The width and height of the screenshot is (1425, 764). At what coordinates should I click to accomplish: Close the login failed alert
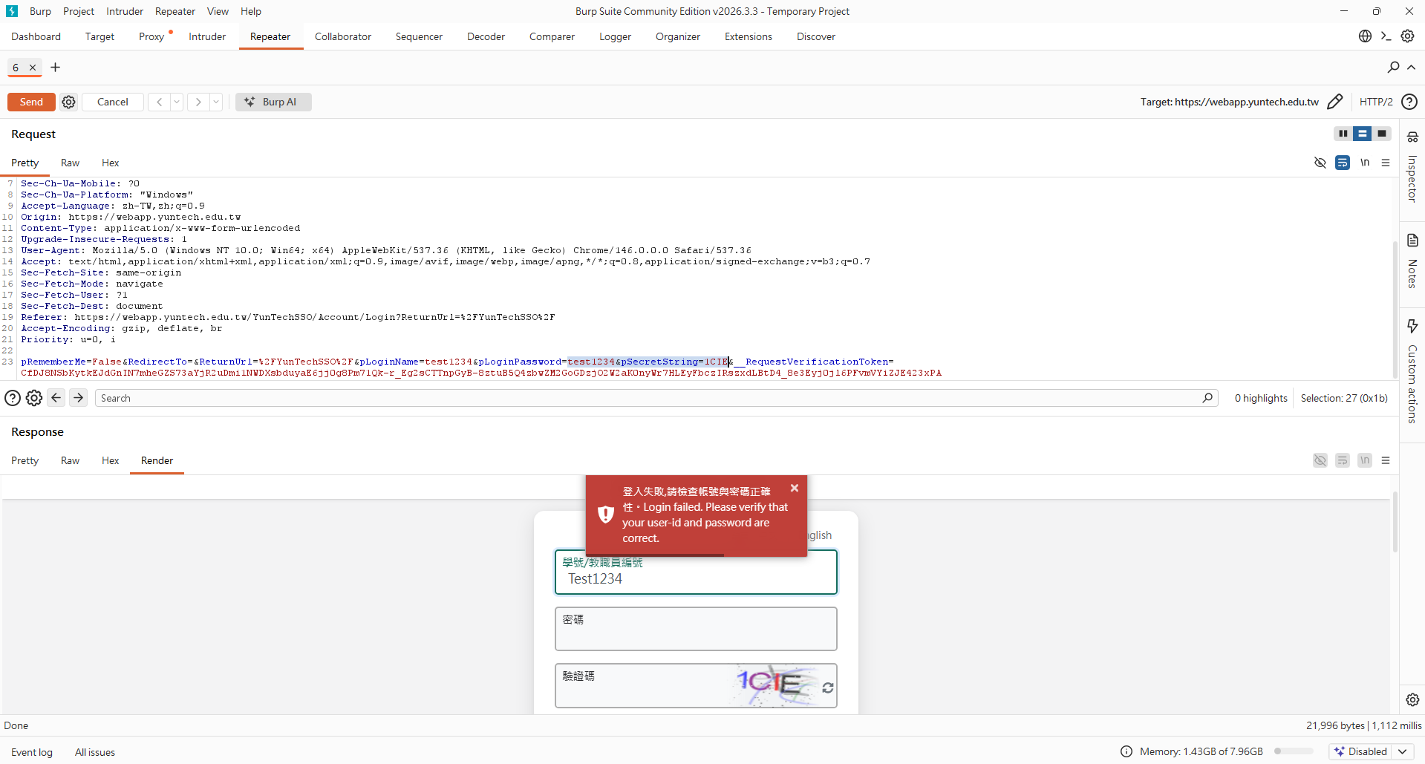795,488
